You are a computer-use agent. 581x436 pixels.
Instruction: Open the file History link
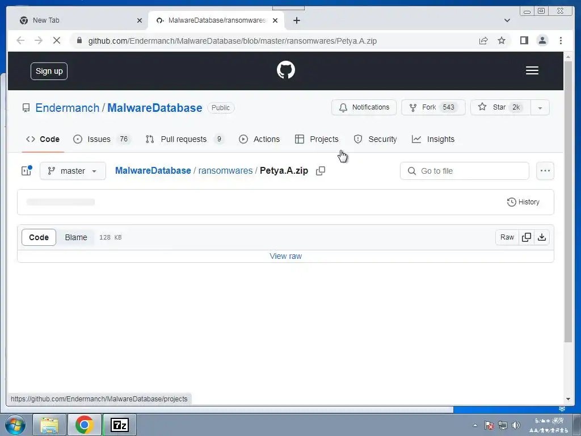tap(523, 202)
